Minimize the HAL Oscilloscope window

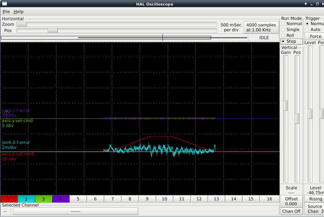click(x=312, y=4)
